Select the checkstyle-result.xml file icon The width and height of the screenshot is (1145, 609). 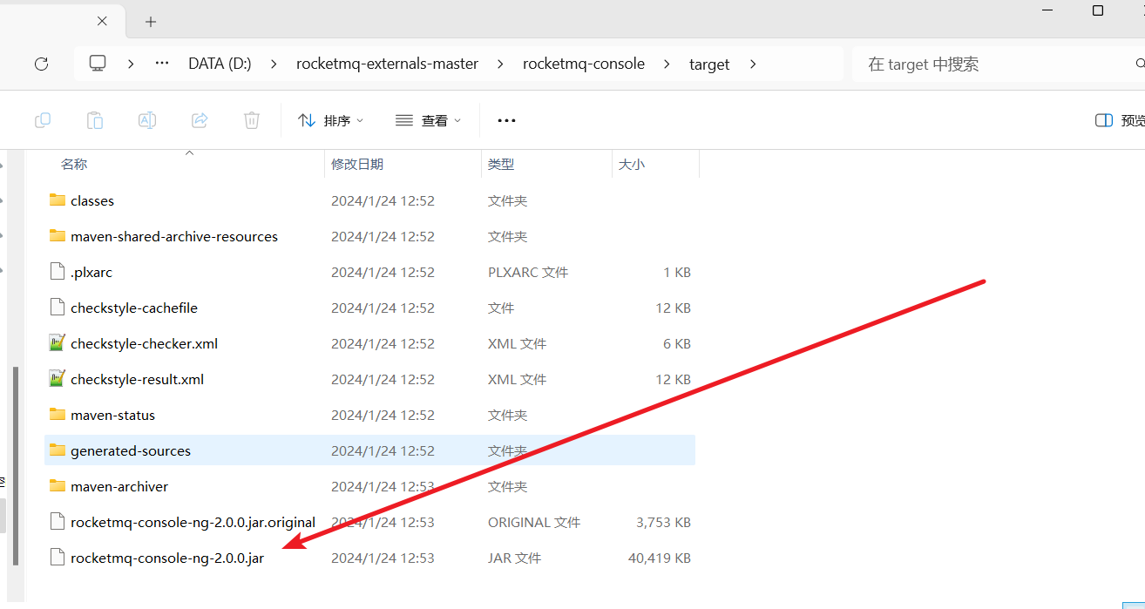[58, 379]
